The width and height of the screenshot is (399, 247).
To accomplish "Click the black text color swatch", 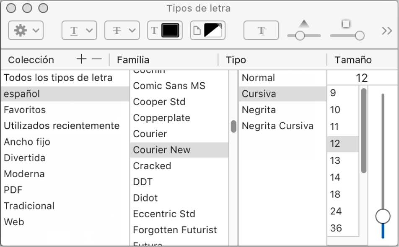I will tap(170, 31).
